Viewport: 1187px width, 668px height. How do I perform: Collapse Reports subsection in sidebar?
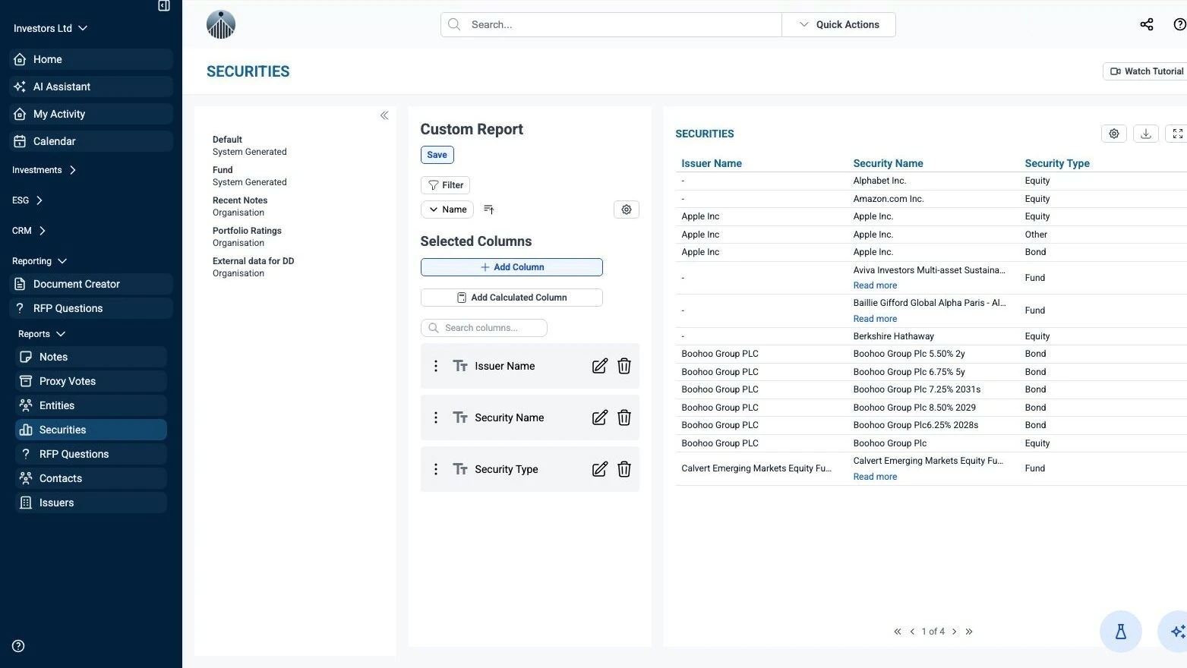click(42, 334)
